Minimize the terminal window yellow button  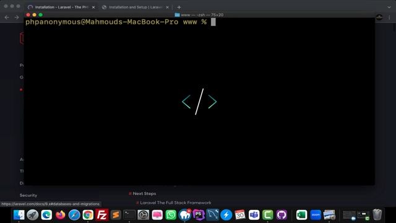tap(35, 15)
